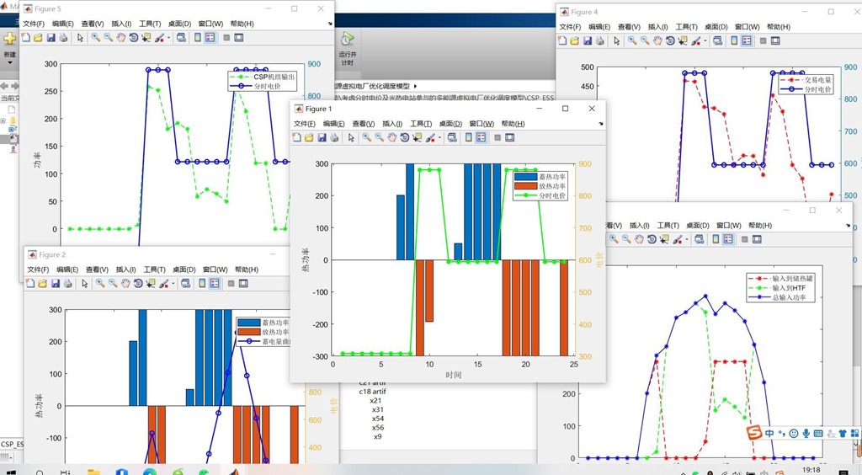Viewport: 862px width, 475px height.
Task: Select Data Cursor tool in Figure 1
Action: tap(417, 137)
